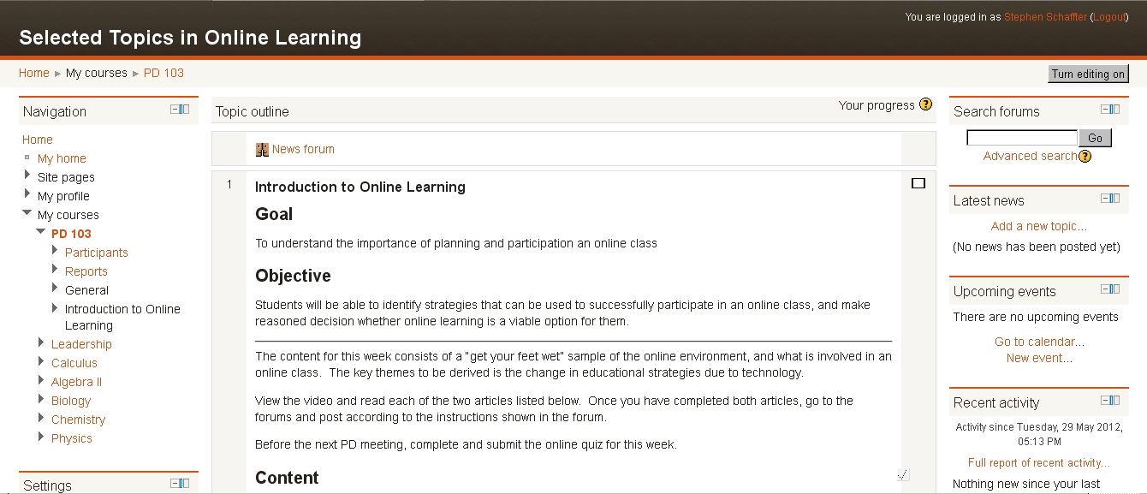Viewport: 1147px width, 494px height.
Task: Hide the Recent activity block via its minus icon
Action: [x=1105, y=401]
